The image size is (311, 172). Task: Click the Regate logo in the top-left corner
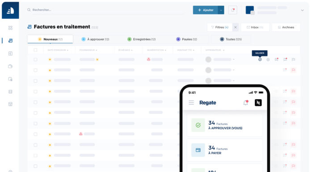tap(10, 10)
